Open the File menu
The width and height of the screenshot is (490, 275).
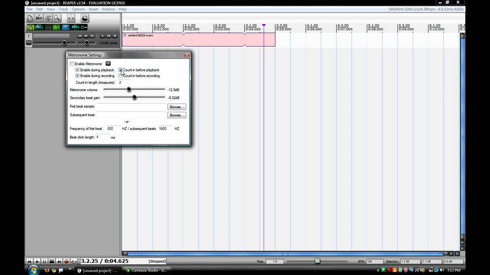pyautogui.click(x=29, y=9)
